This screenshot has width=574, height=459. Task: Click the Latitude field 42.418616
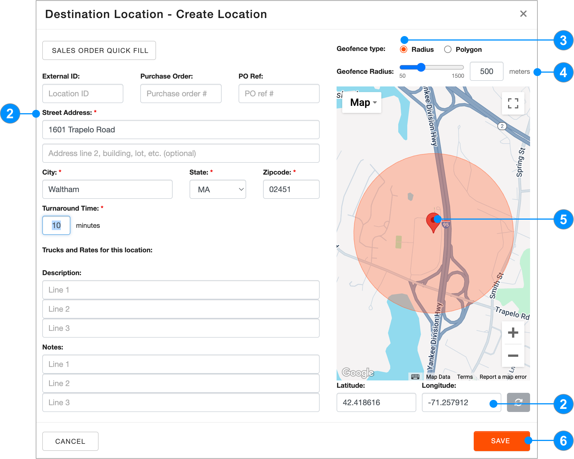(376, 402)
